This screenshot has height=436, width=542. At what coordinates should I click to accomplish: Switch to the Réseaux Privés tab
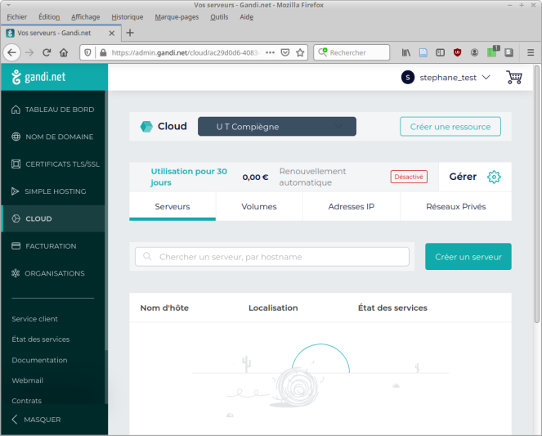(456, 206)
